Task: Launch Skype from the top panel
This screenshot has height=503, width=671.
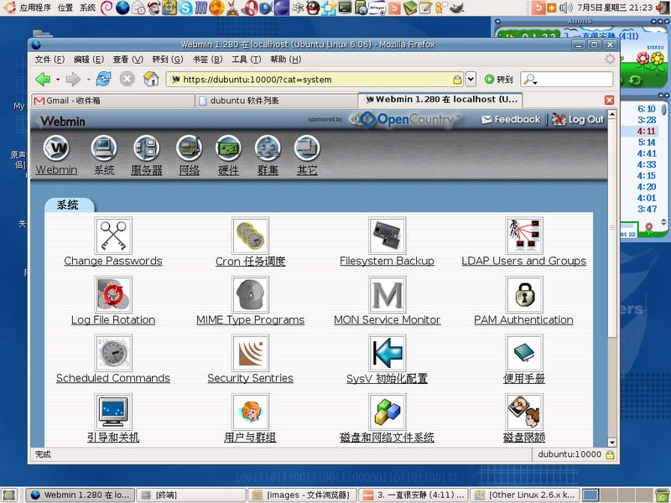Action: click(185, 8)
